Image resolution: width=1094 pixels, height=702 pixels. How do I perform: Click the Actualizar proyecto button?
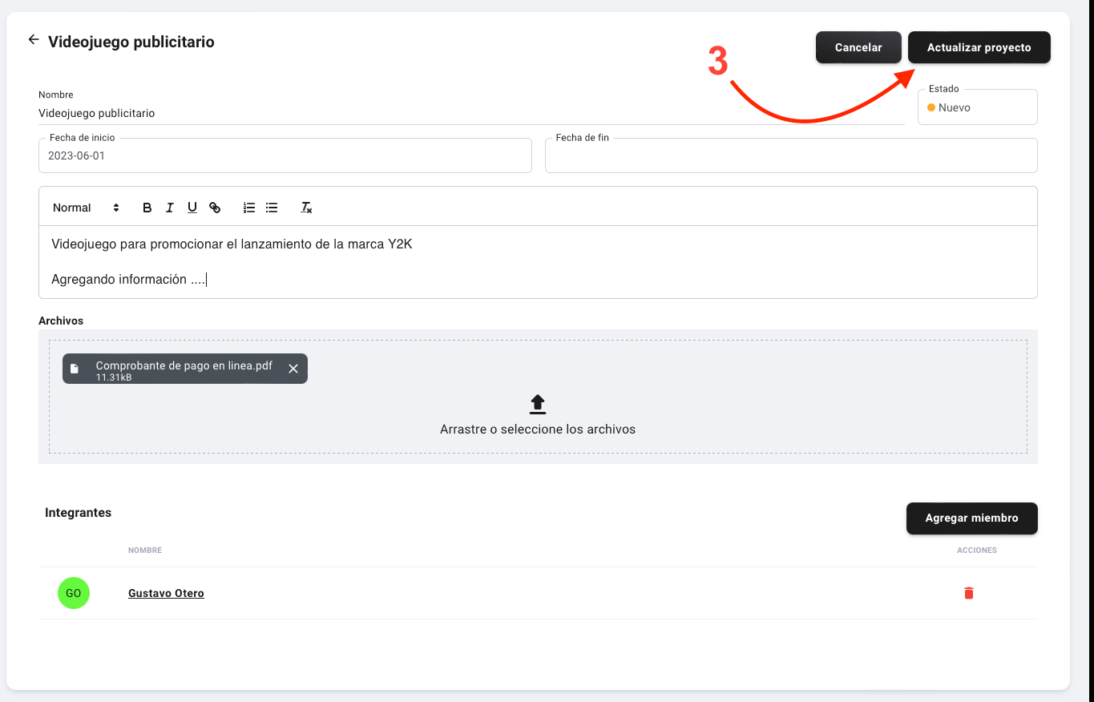979,47
